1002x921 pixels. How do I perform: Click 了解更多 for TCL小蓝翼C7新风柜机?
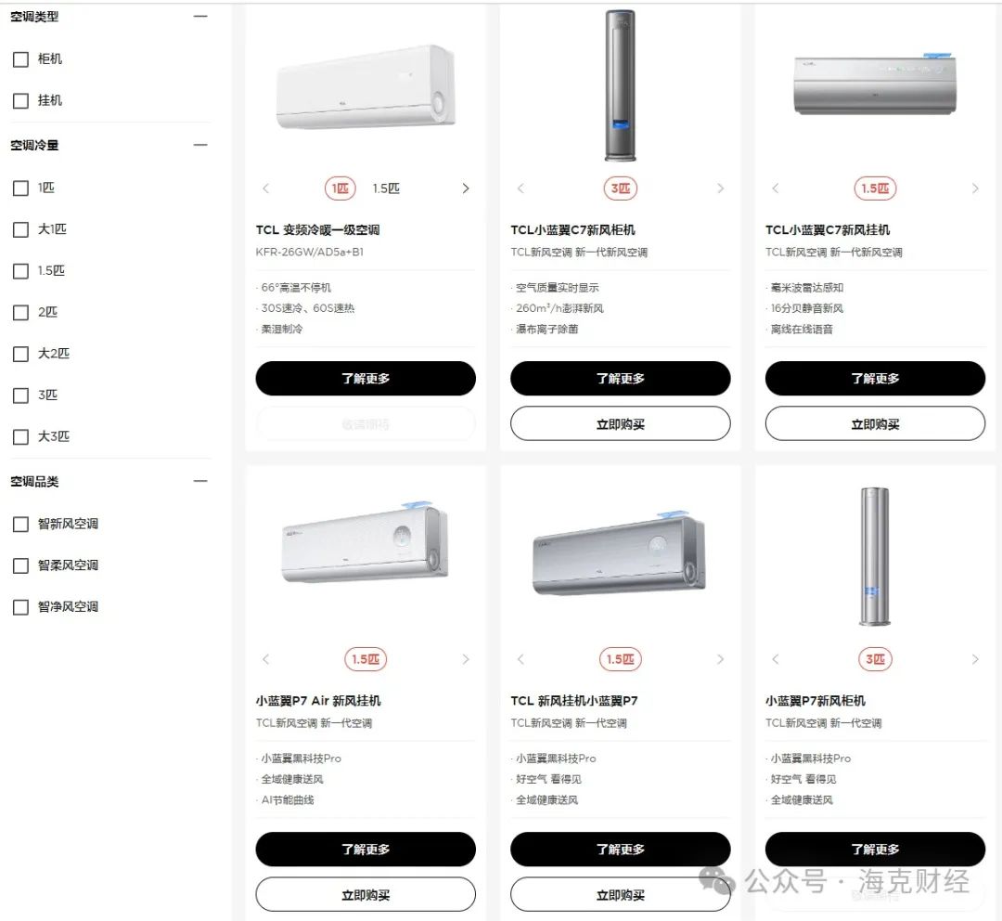click(x=621, y=378)
